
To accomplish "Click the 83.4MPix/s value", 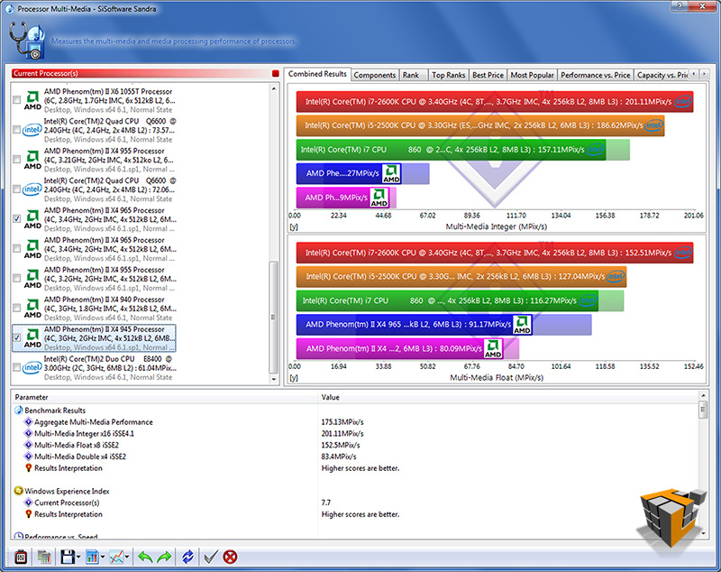I will pos(339,457).
